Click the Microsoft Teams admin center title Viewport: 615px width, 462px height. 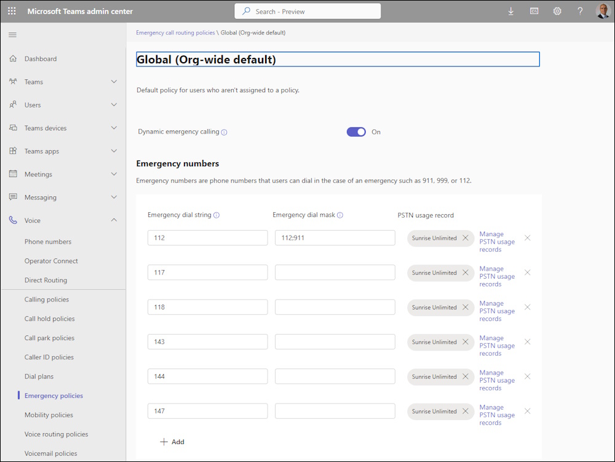80,11
